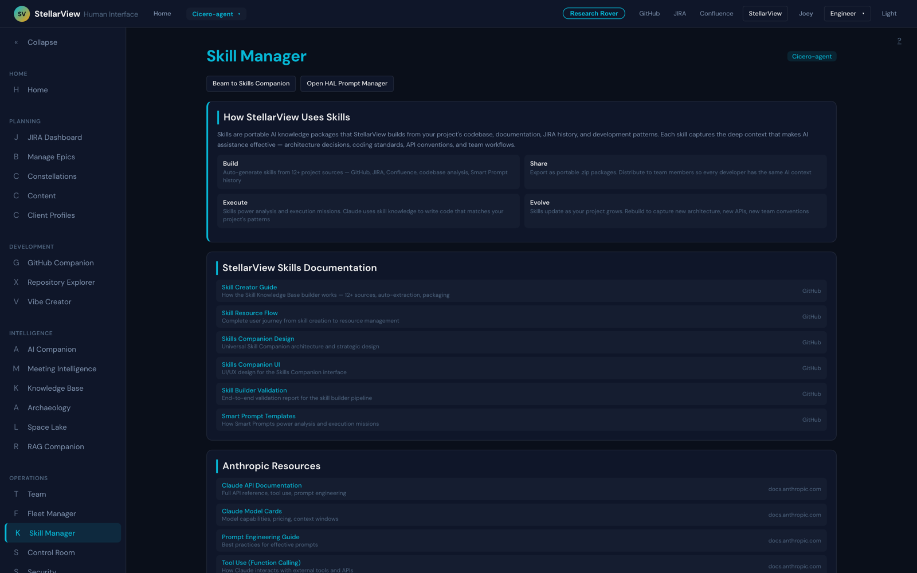Image resolution: width=917 pixels, height=573 pixels.
Task: Click the Research Rover button
Action: [x=594, y=14]
